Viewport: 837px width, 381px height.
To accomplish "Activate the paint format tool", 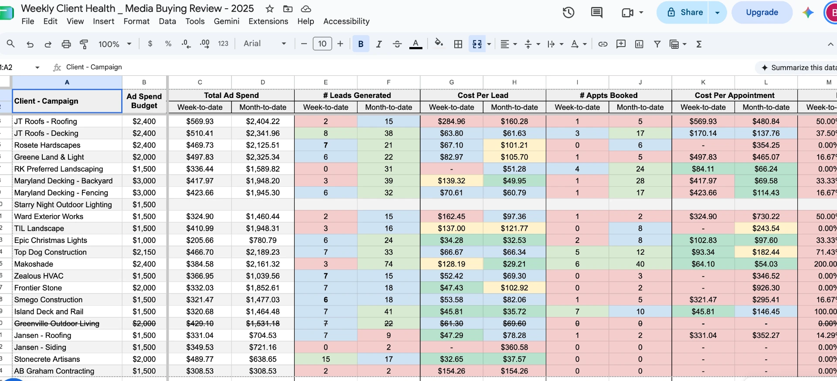I will coord(84,44).
